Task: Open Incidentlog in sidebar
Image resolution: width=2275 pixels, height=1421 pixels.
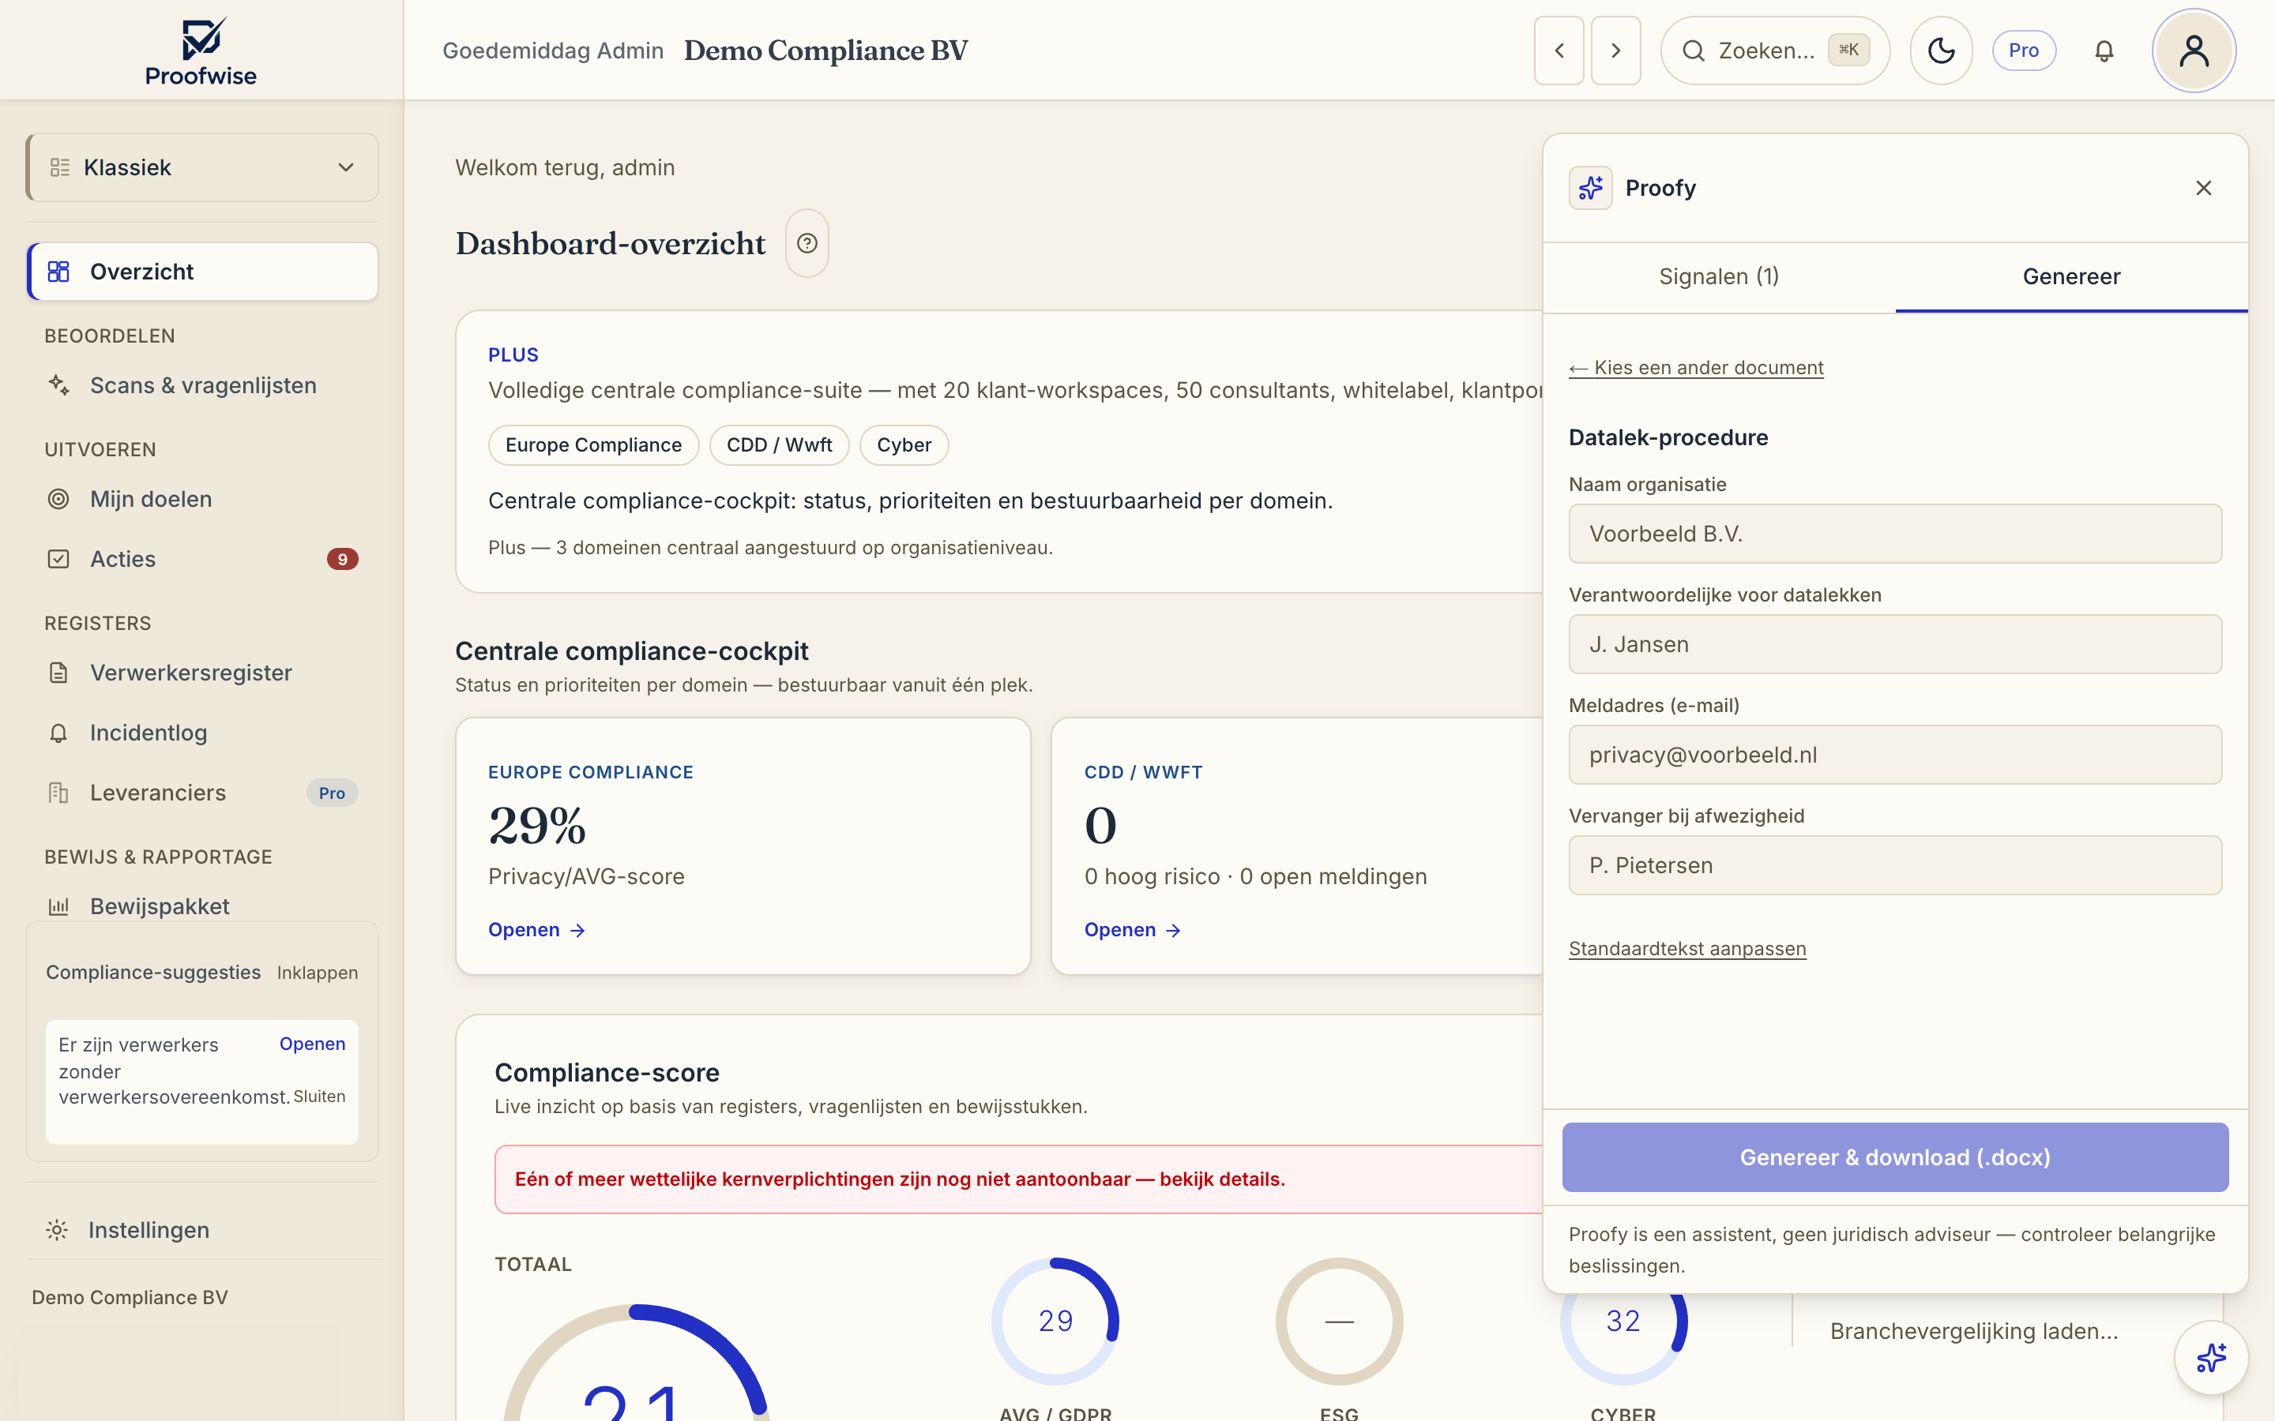Action: [x=202, y=733]
